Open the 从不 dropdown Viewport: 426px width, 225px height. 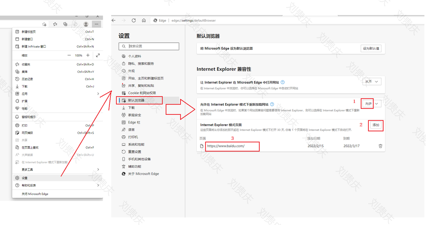tap(372, 81)
